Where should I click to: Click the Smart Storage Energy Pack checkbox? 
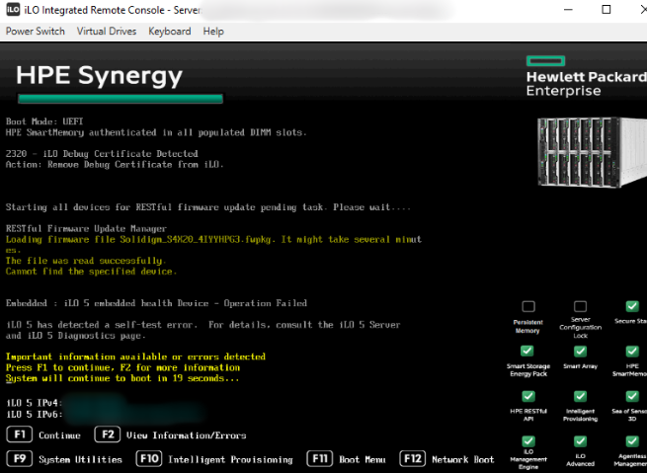526,351
